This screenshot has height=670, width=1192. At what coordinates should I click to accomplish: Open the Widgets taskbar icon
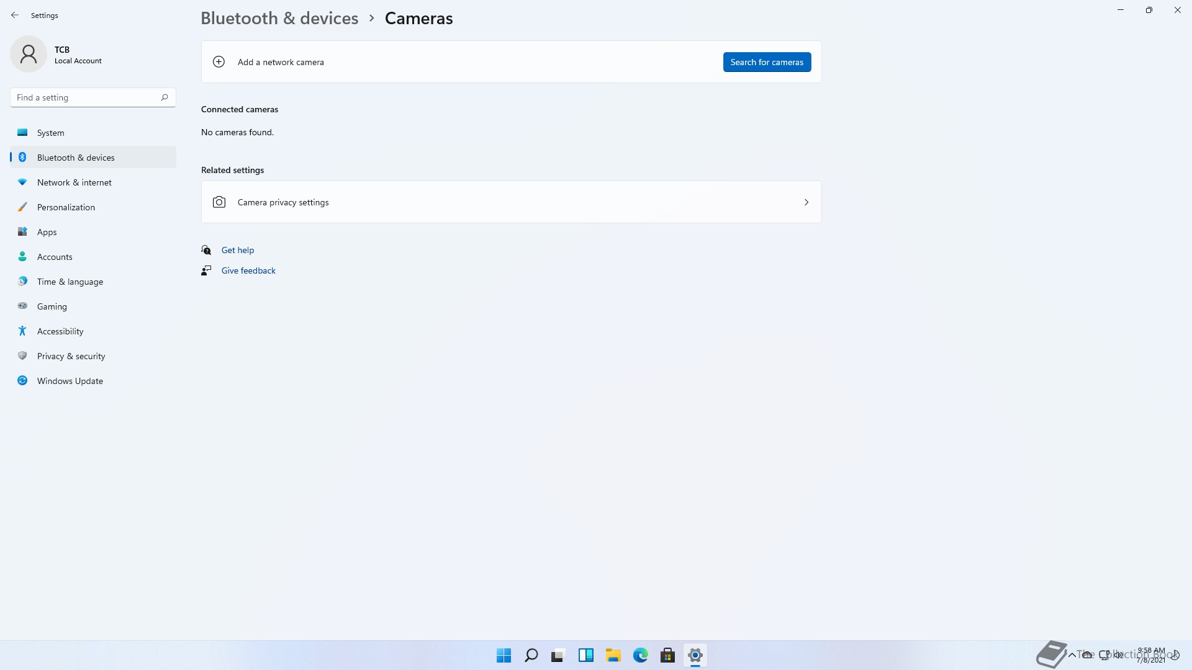point(585,655)
